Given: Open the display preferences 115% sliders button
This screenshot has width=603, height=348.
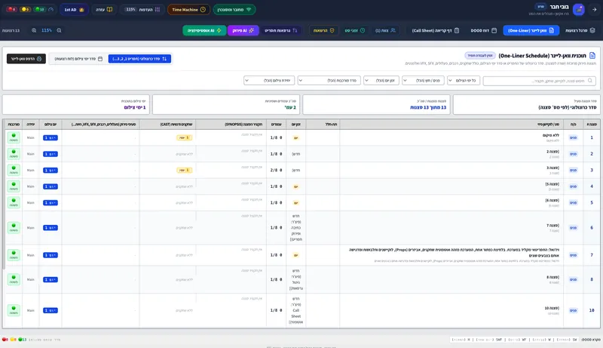Looking at the screenshot, I should pos(142,10).
